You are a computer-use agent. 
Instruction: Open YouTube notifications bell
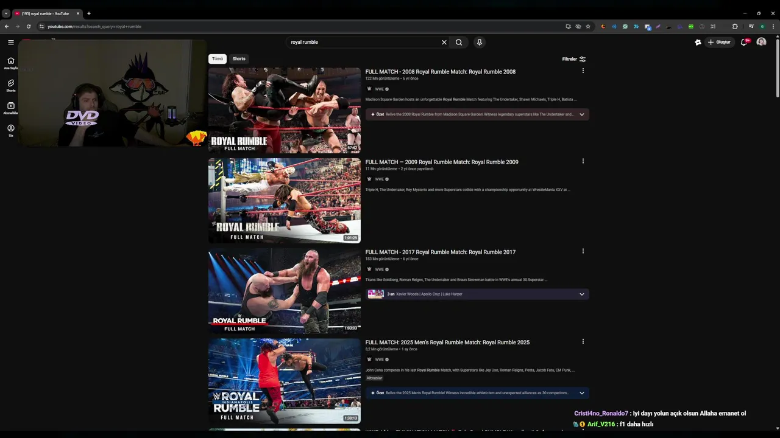(x=744, y=42)
